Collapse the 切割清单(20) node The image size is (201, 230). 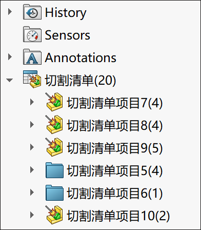tap(9, 80)
